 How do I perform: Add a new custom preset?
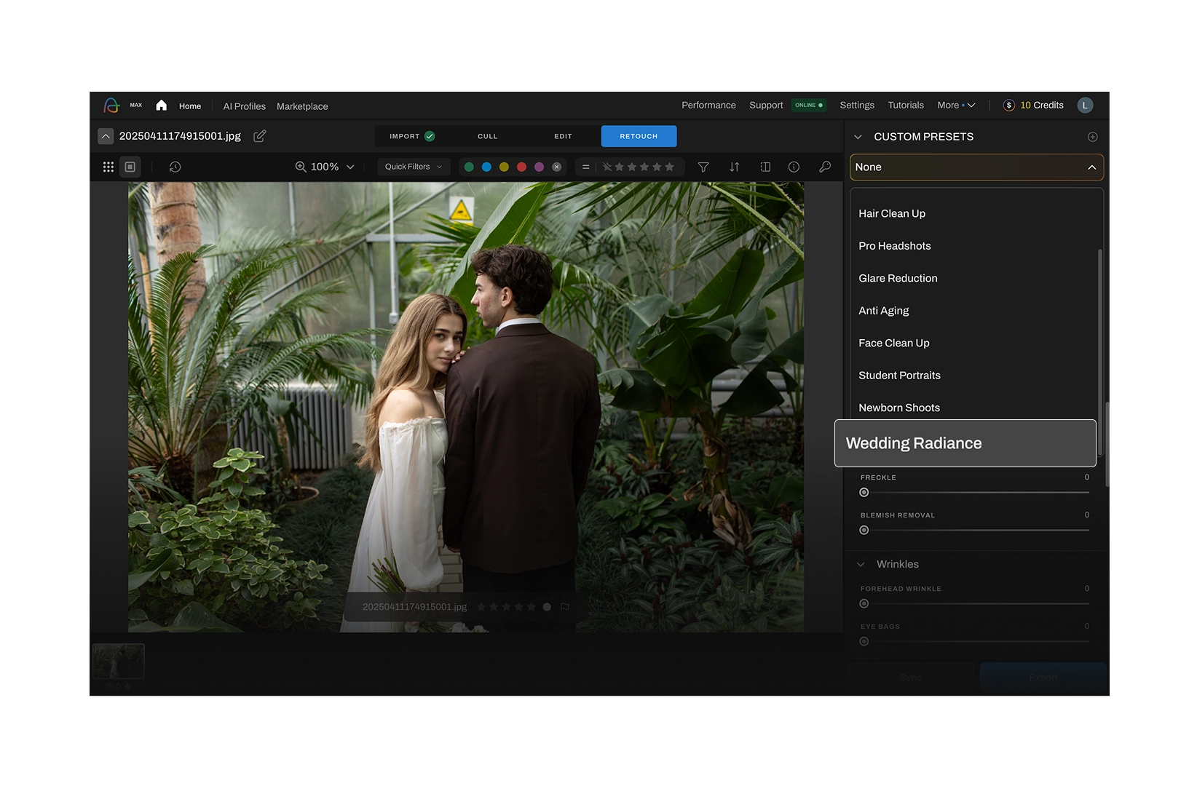[1092, 137]
